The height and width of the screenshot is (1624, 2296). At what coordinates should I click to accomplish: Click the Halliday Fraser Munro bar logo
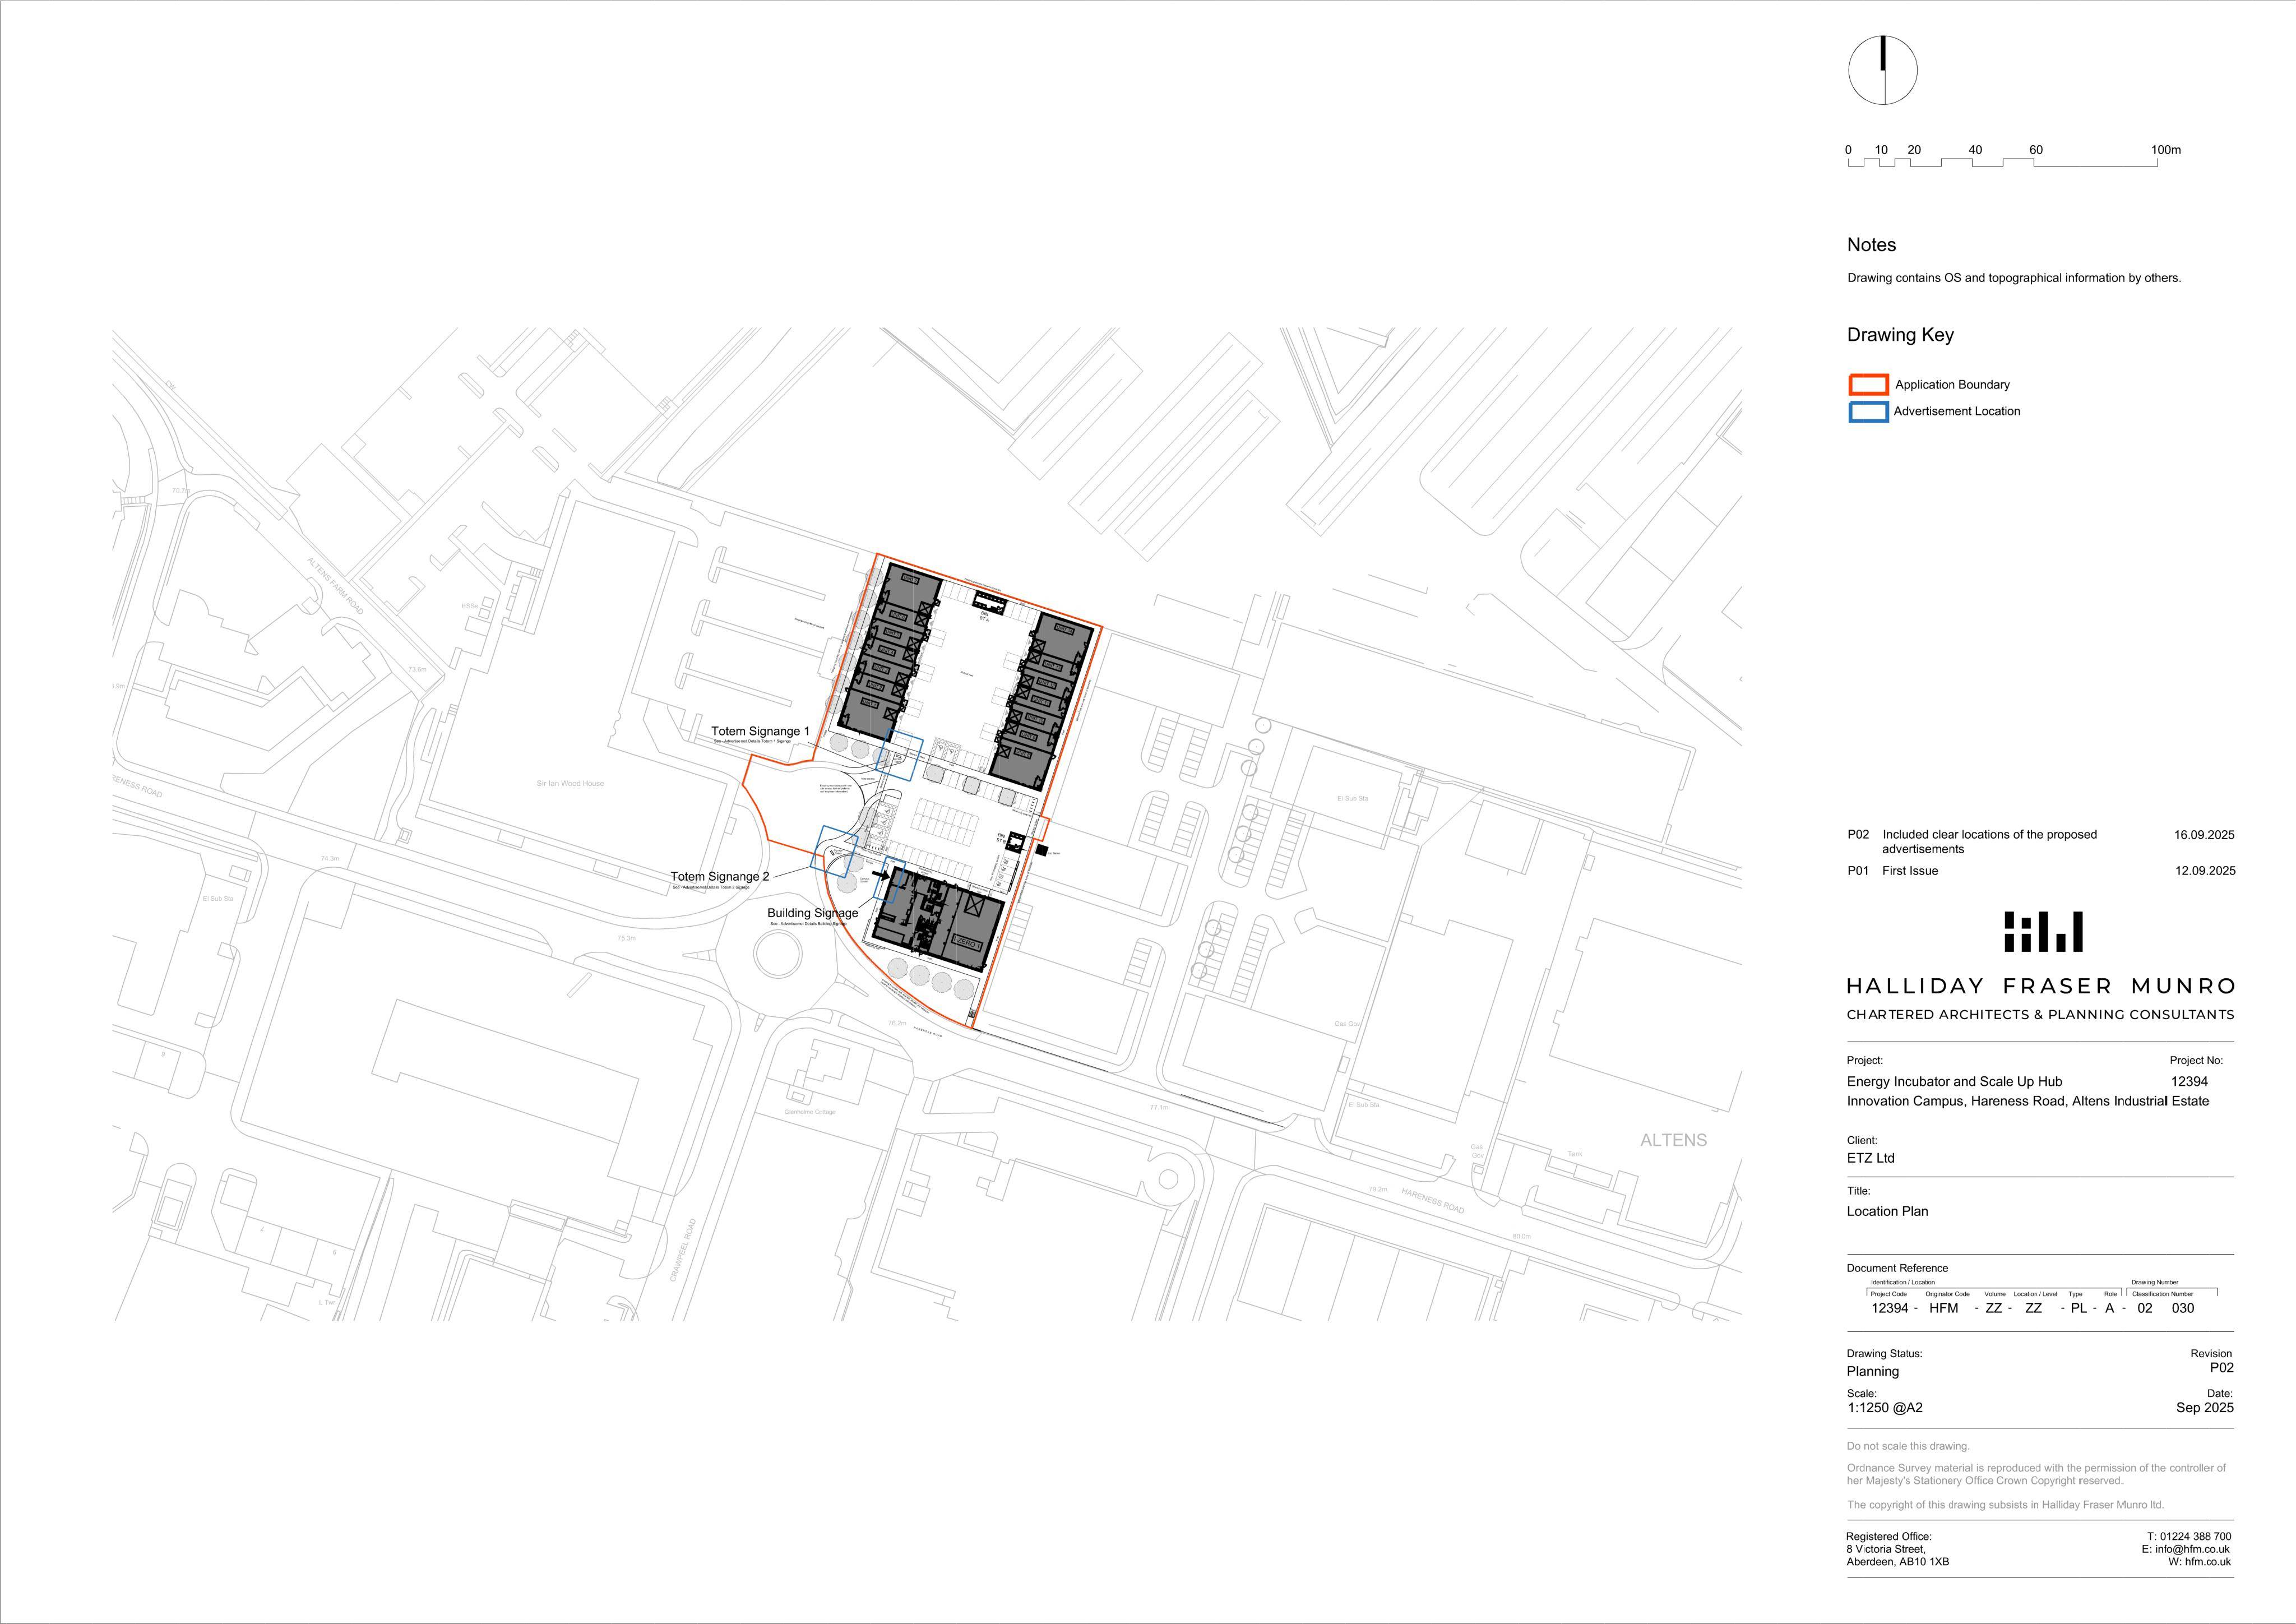click(2043, 931)
